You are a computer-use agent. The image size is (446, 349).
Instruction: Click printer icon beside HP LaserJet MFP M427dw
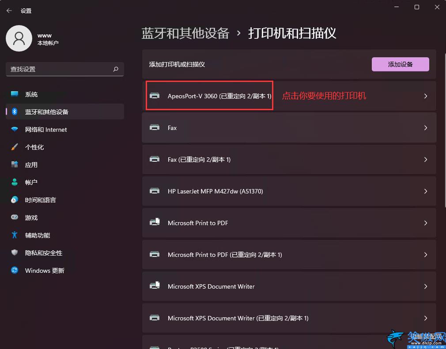155,191
